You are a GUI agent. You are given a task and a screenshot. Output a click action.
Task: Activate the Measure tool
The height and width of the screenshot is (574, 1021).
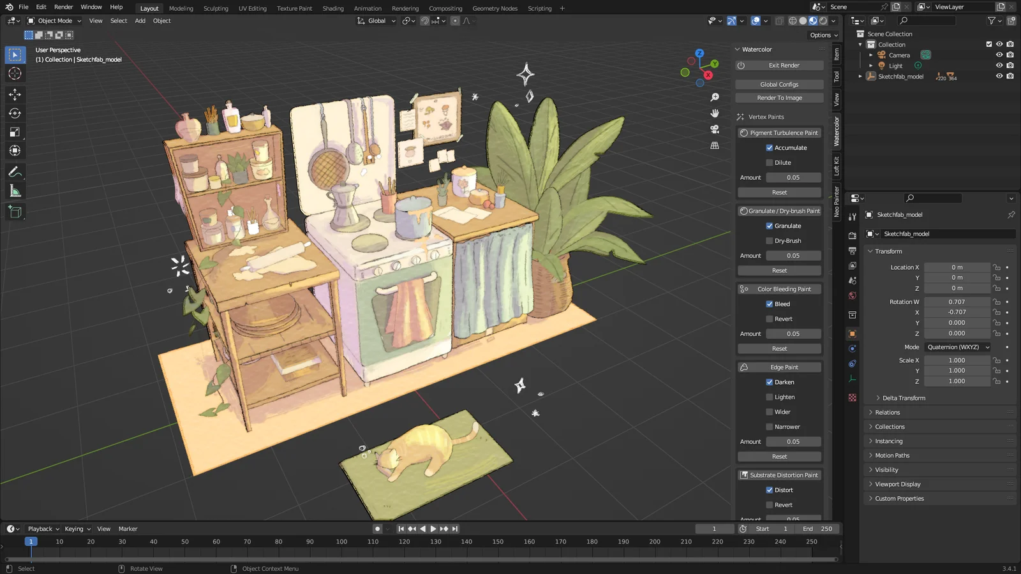[x=15, y=190]
